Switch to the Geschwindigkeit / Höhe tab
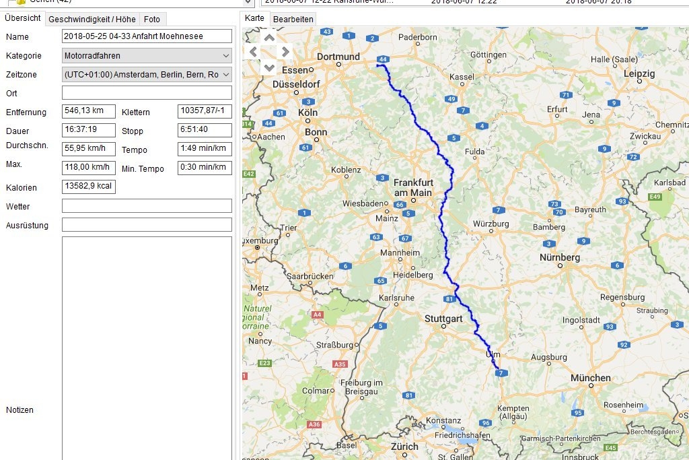Screen dimensions: 689x460 pos(91,20)
